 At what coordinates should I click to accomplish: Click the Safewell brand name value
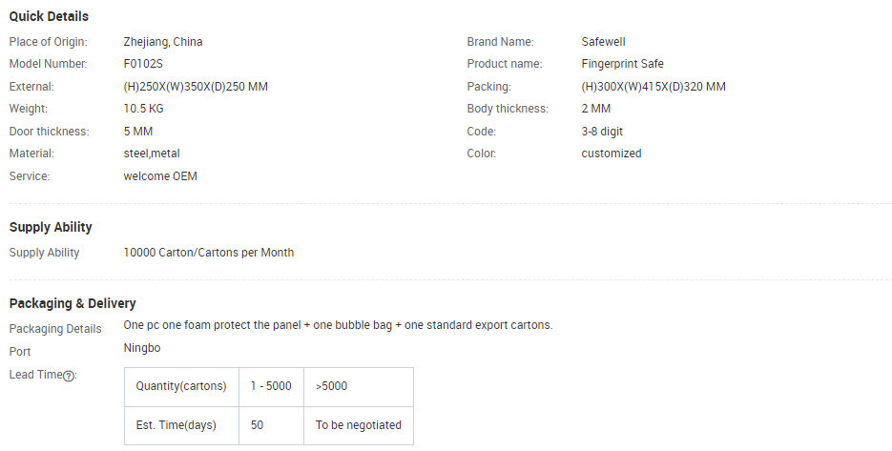603,42
